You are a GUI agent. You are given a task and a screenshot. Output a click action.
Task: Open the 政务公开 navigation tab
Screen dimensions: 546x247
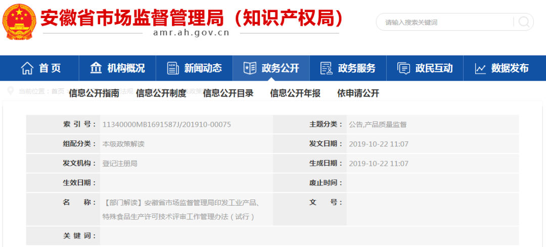[271, 68]
